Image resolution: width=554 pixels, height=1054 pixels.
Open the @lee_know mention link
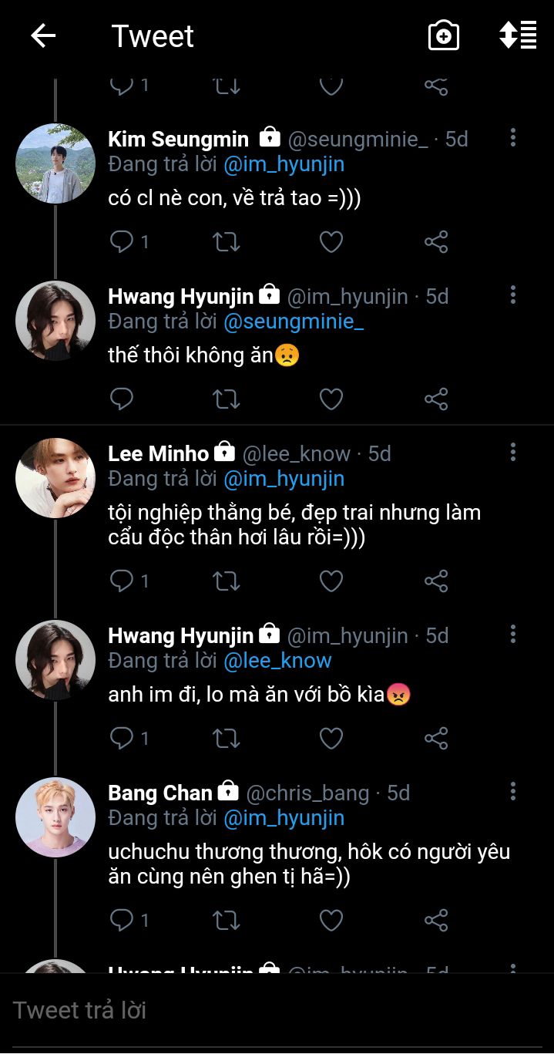click(277, 661)
